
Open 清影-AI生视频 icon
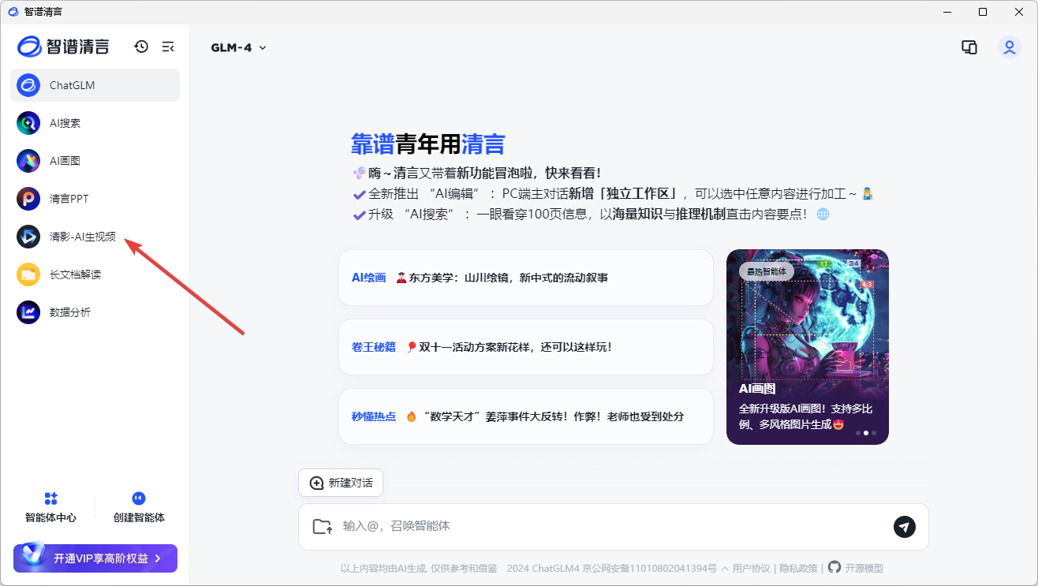coord(28,237)
